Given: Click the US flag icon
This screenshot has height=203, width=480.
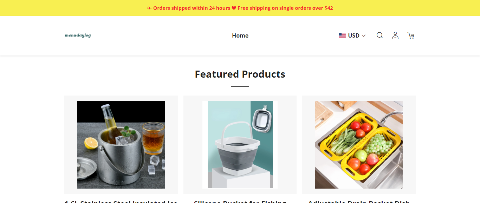Looking at the screenshot, I should coord(342,35).
